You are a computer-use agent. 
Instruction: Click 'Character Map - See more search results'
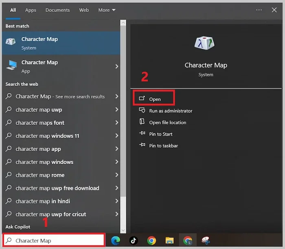[60, 96]
